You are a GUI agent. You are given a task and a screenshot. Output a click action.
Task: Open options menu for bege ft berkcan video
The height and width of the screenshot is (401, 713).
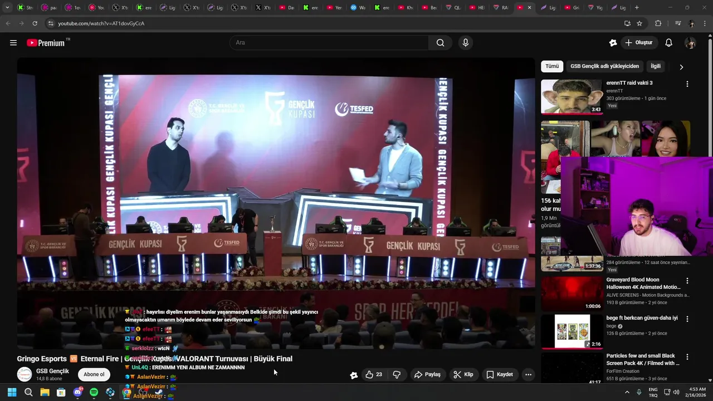[x=687, y=319]
